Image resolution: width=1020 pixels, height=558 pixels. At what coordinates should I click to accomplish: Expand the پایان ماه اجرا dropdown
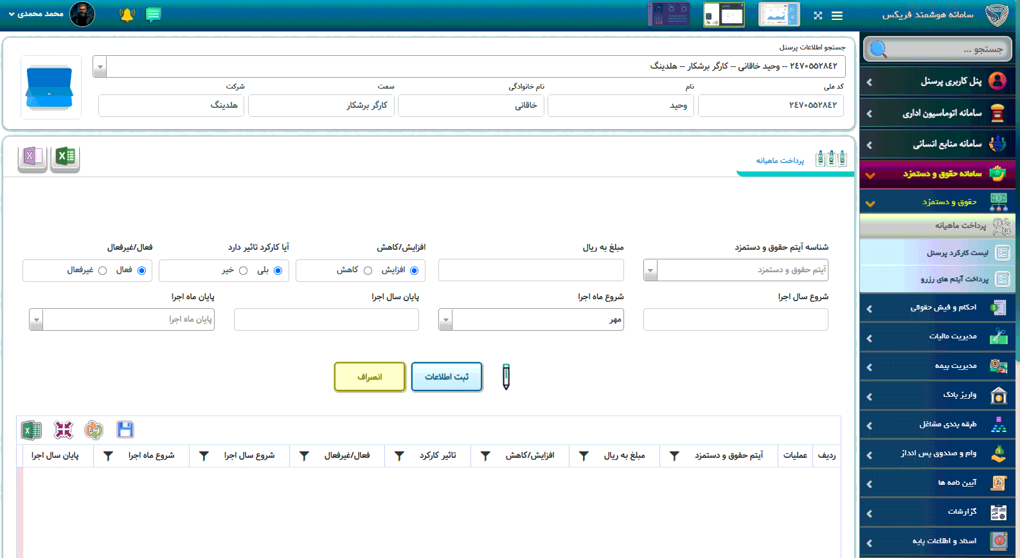point(37,320)
